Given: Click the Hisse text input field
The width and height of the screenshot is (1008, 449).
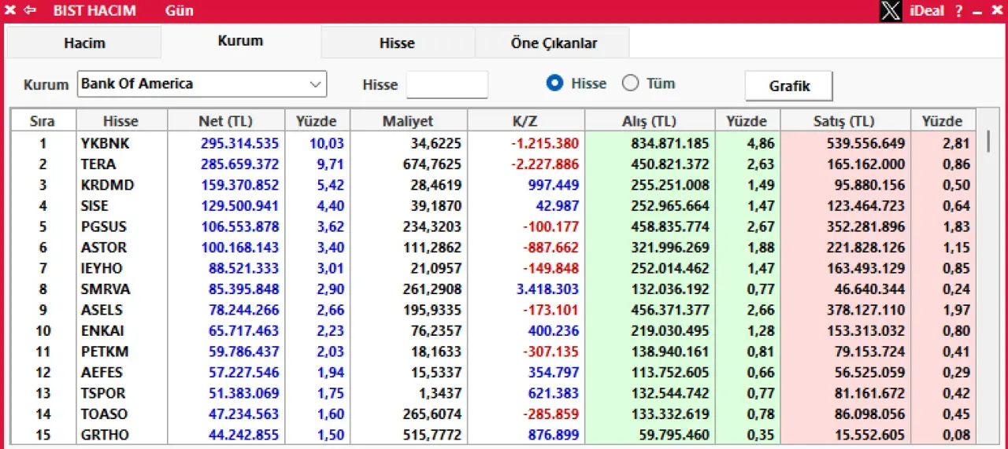Looking at the screenshot, I should click(x=447, y=85).
